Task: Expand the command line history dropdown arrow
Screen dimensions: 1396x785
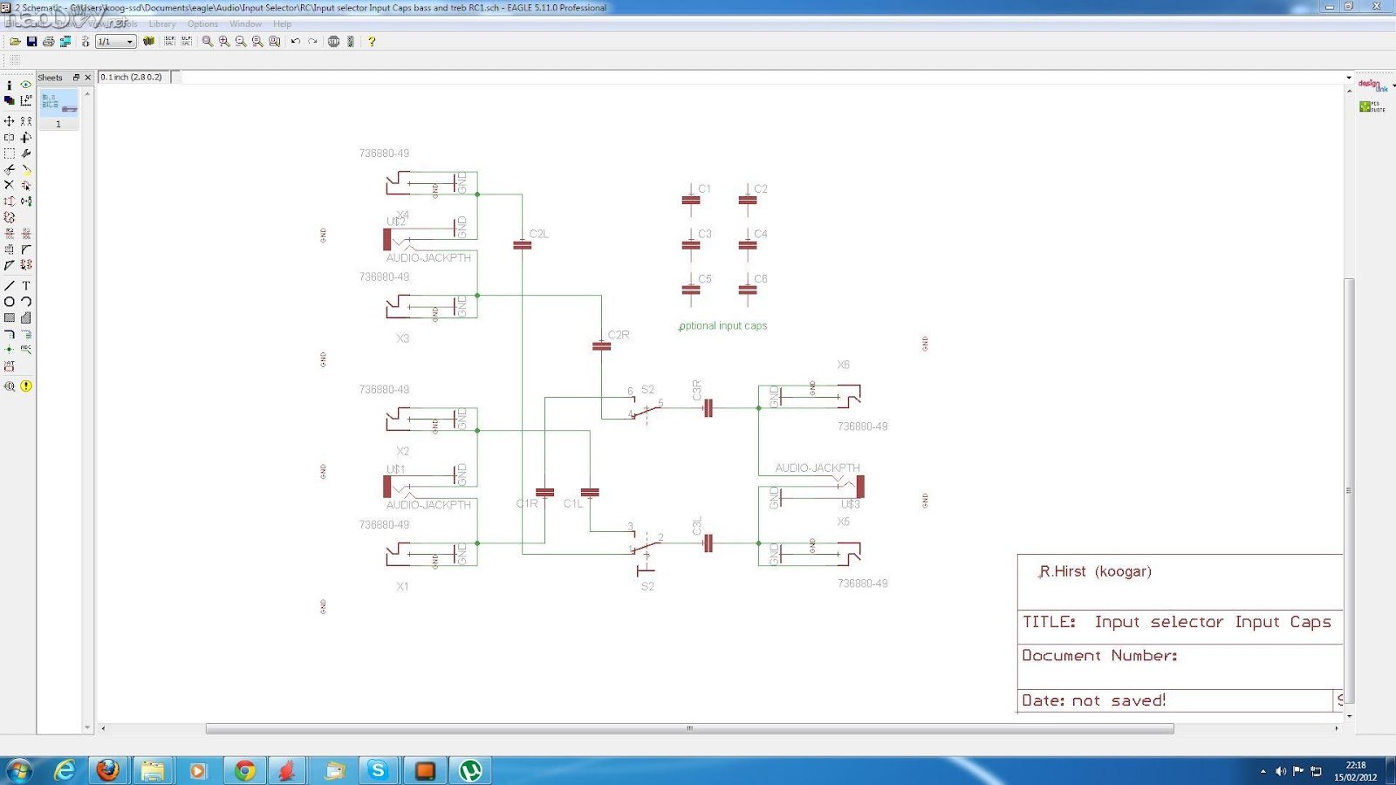Action: pyautogui.click(x=1349, y=78)
